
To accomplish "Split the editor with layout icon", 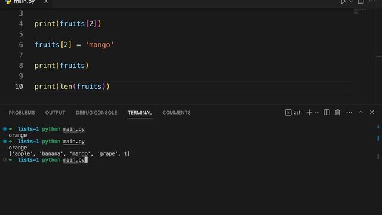I will [361, 1].
